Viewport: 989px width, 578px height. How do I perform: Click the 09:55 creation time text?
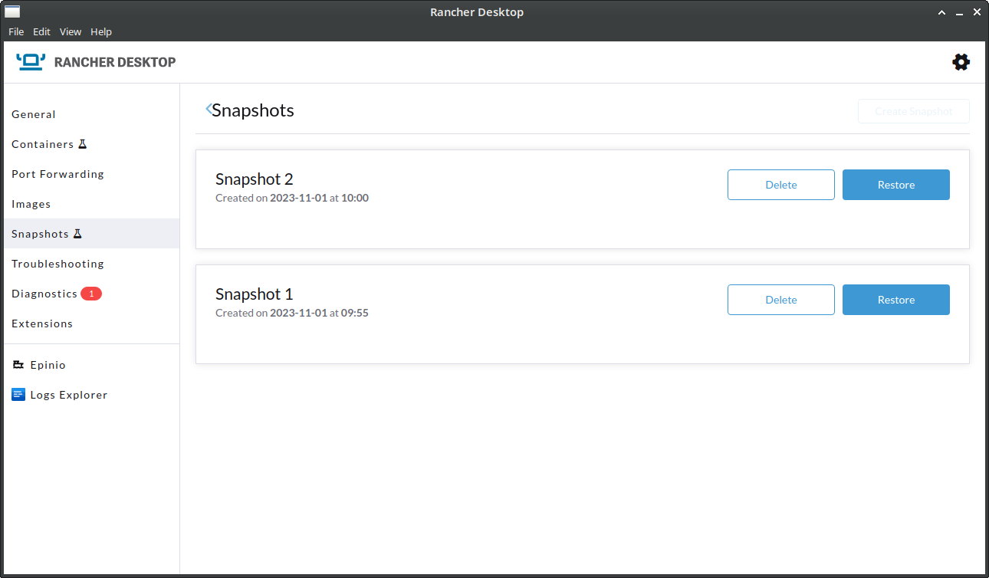click(x=355, y=313)
